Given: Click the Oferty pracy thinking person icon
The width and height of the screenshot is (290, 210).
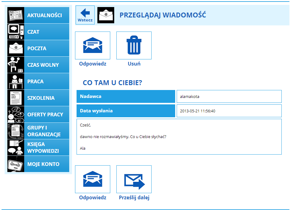Looking at the screenshot, I should [x=16, y=114].
